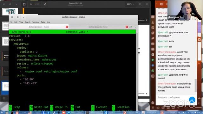Open the zoom level dropdown in viewer

pyautogui.click(x=131, y=4)
